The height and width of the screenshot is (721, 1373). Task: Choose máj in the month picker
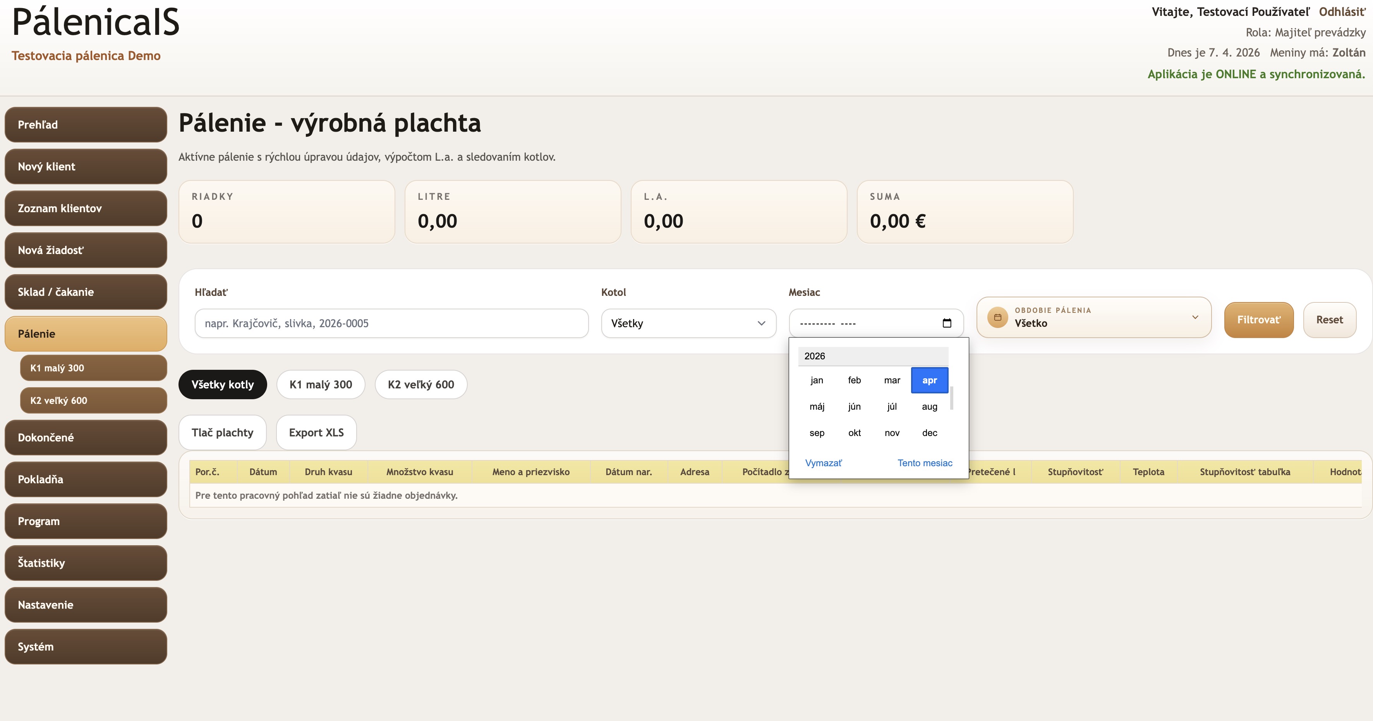(817, 407)
